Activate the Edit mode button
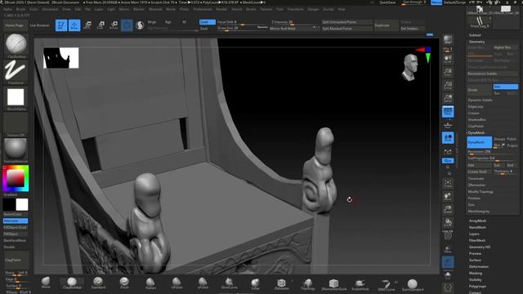The image size is (523, 294). click(61, 25)
